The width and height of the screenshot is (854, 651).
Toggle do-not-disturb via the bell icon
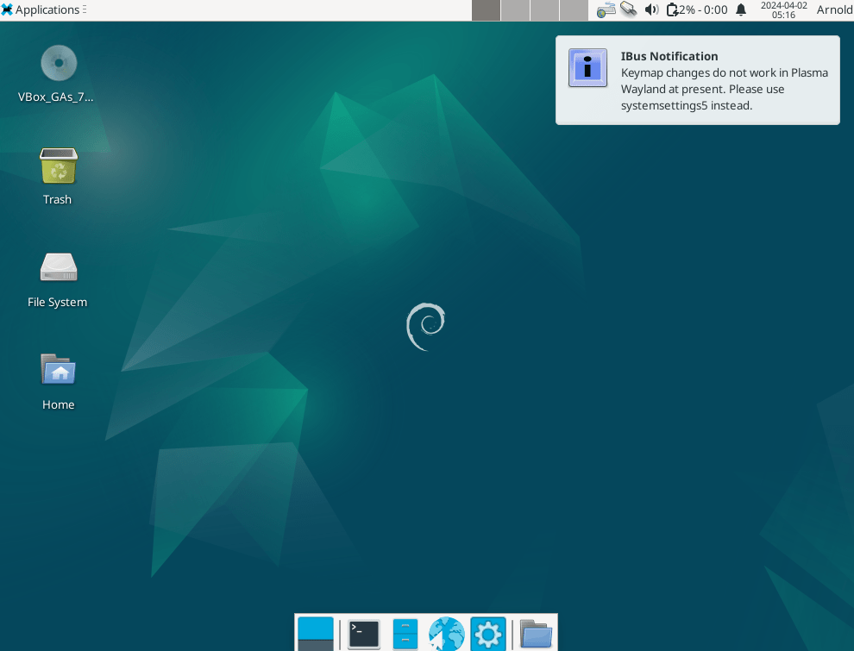[740, 9]
